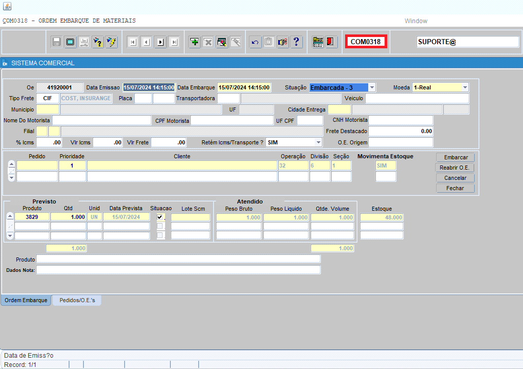
Task: Click the Produto cell showing 3829
Action: point(32,217)
